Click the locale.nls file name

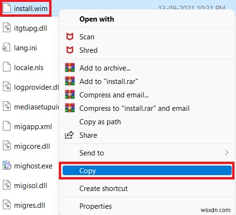28,68
